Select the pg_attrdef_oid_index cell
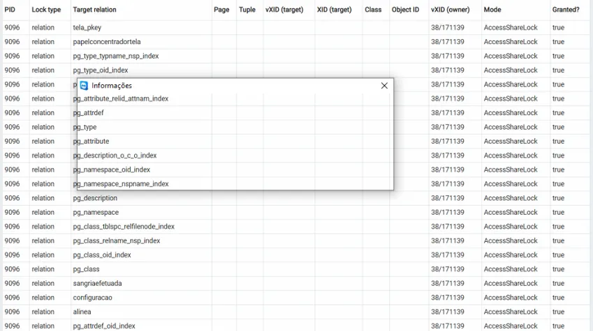 point(141,325)
